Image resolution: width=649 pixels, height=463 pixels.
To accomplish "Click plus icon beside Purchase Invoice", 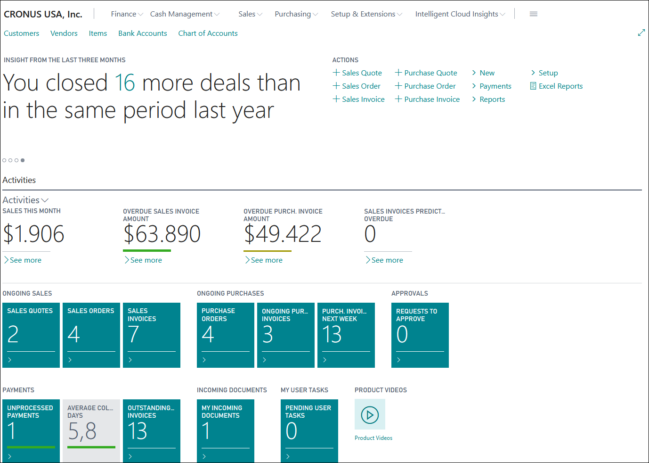I will 398,99.
